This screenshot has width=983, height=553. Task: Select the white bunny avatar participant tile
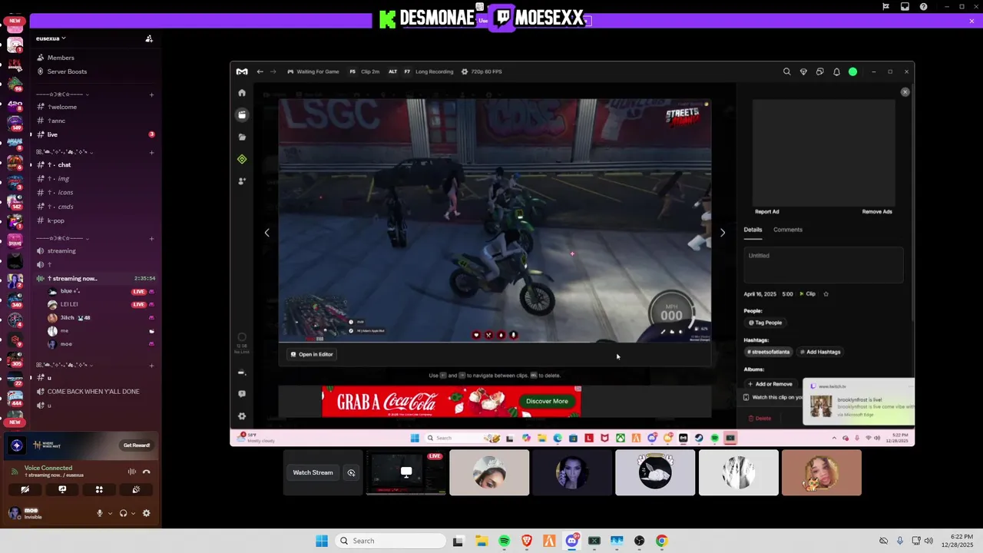point(655,472)
